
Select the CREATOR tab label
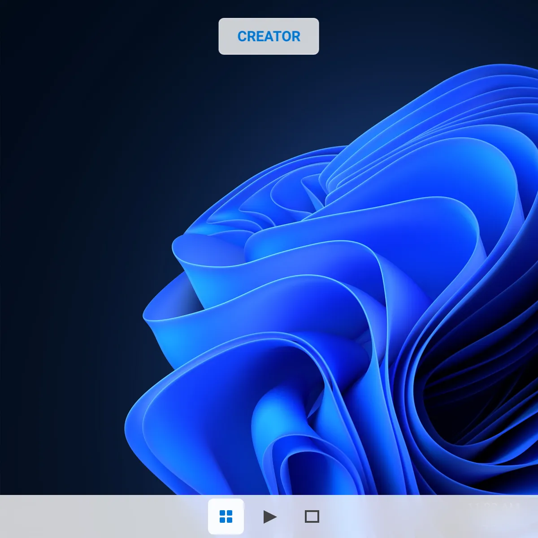(269, 36)
